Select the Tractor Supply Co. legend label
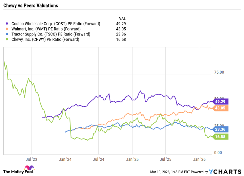Image resolution: width=244 pixels, height=176 pixels. point(51,34)
